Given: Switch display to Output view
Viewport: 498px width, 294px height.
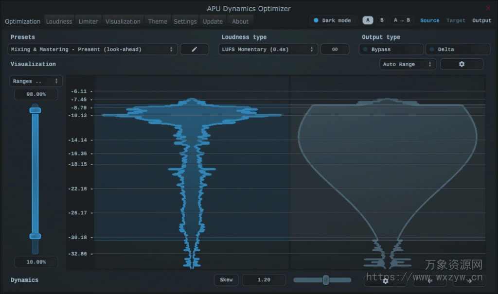Looking at the screenshot, I should (x=481, y=20).
